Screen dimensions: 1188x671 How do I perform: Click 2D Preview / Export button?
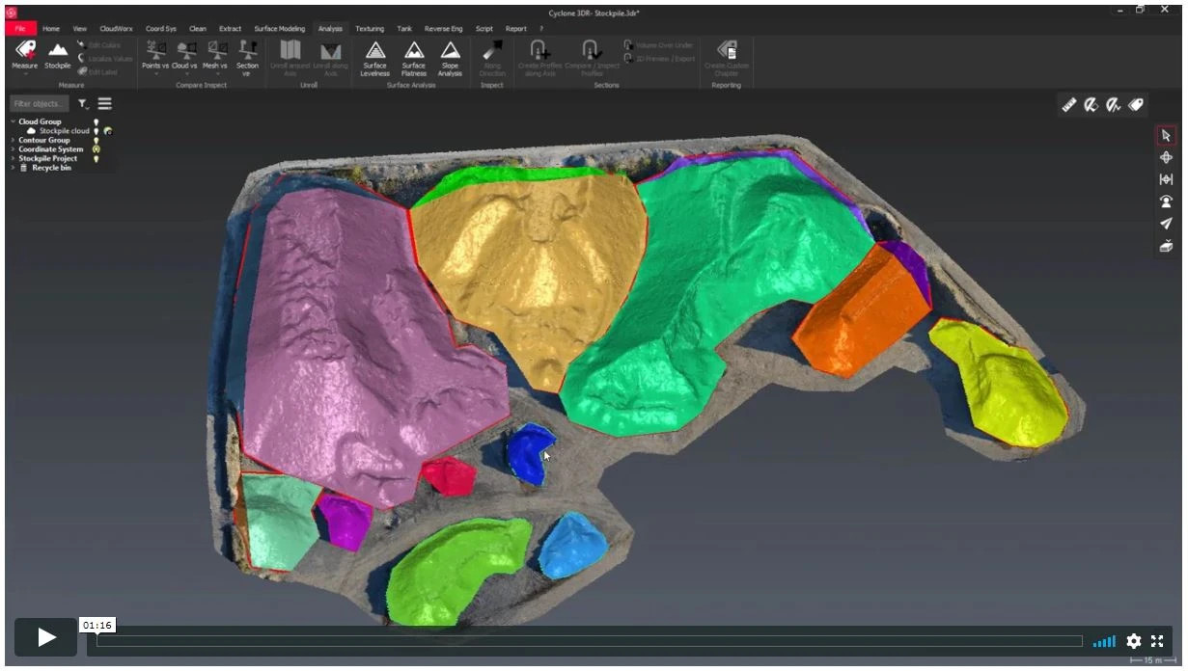[659, 59]
